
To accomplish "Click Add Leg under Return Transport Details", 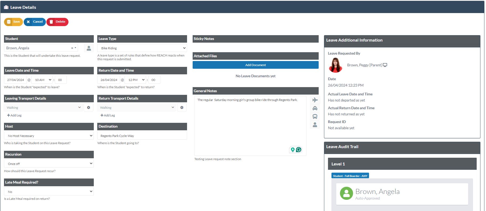I will (x=108, y=115).
